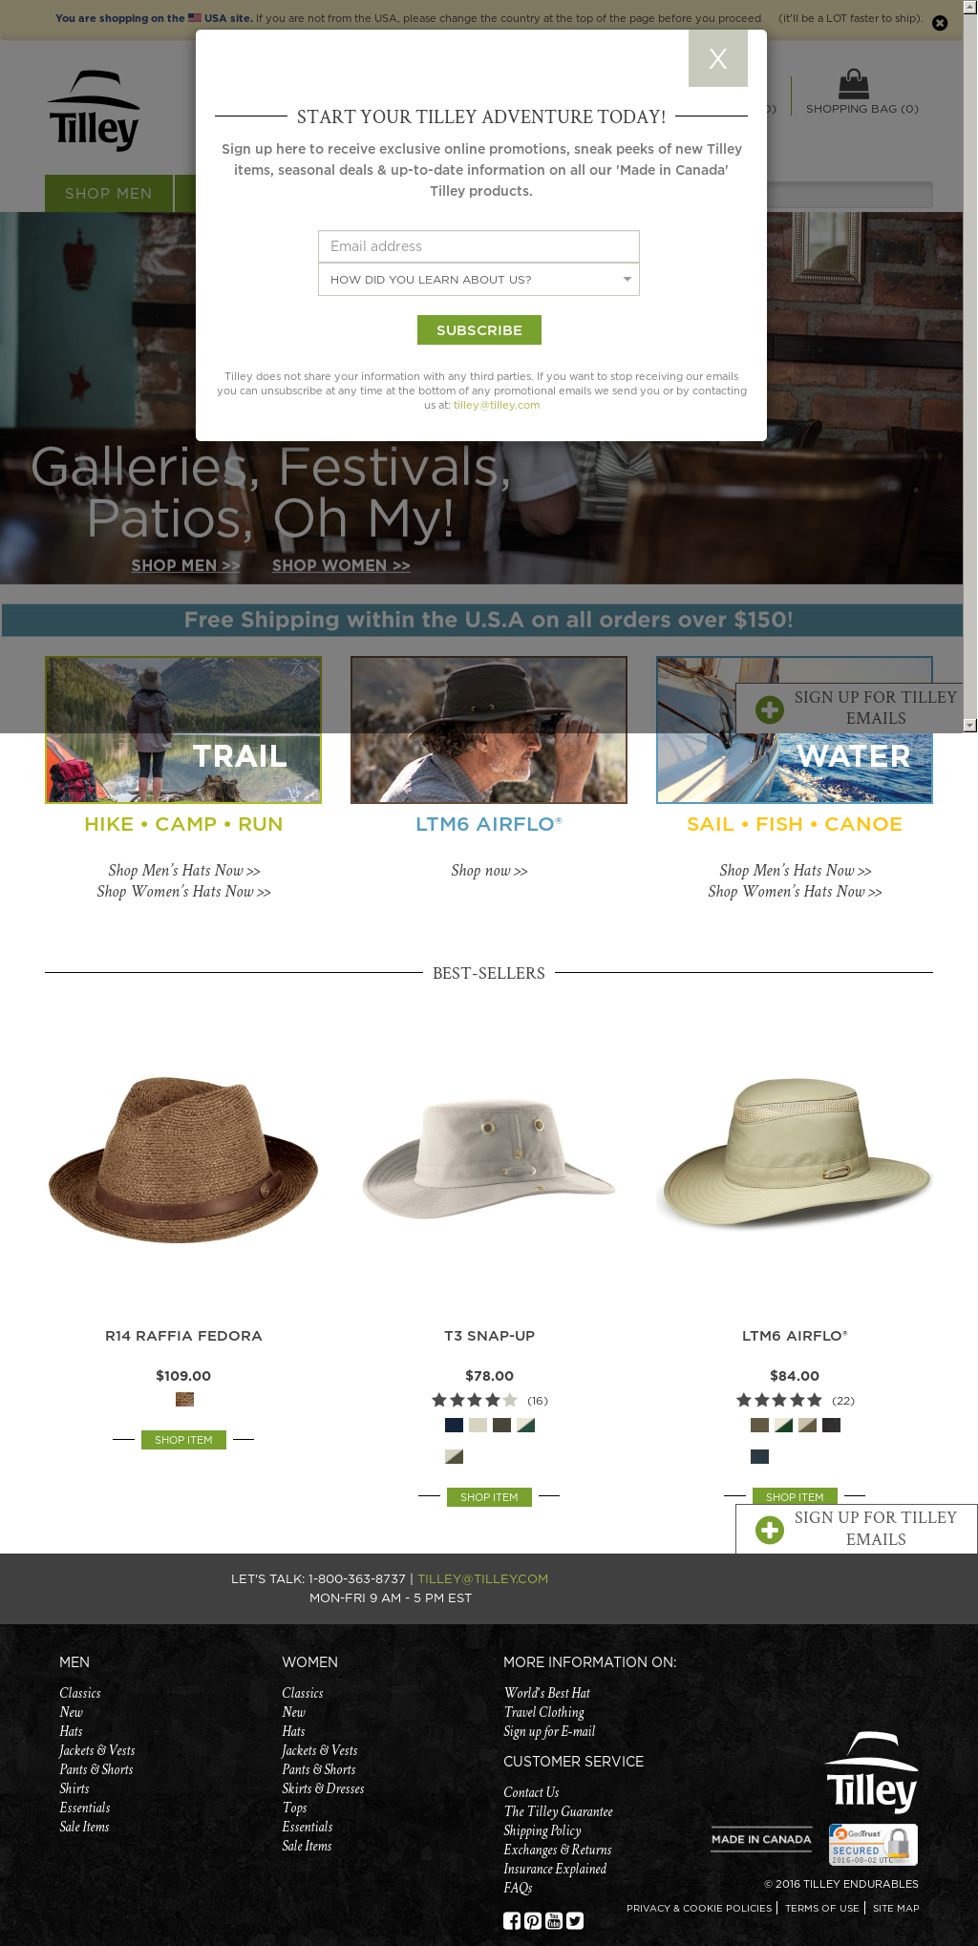Click the Tilley logo in header

point(95,110)
